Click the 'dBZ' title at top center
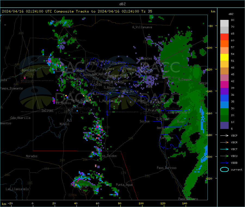The width and height of the screenshot is (245, 207). point(122,4)
